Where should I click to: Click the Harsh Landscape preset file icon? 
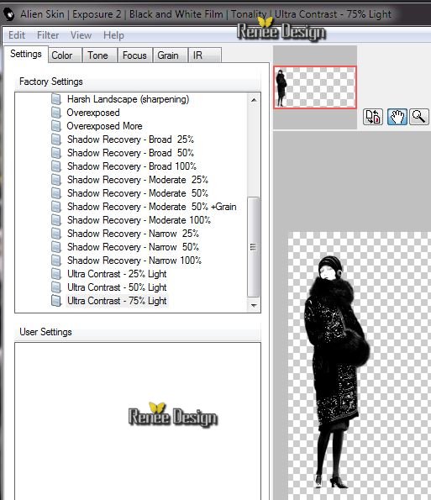click(x=56, y=99)
